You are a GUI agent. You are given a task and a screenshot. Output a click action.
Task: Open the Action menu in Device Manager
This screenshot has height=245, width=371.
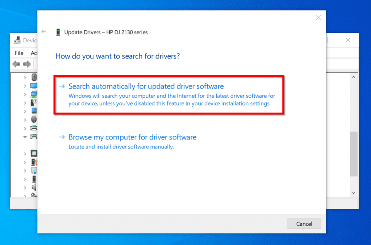[x=34, y=53]
